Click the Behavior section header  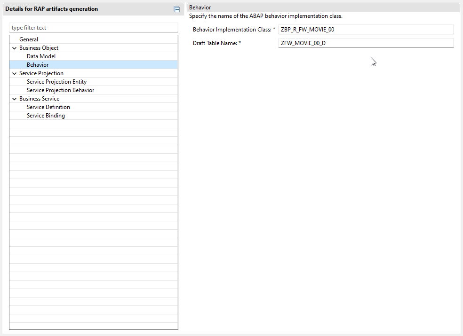[x=200, y=8]
